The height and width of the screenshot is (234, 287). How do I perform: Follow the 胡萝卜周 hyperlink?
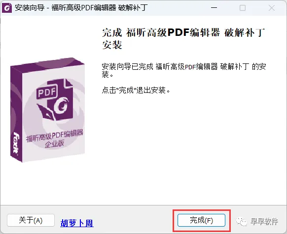pyautogui.click(x=77, y=223)
